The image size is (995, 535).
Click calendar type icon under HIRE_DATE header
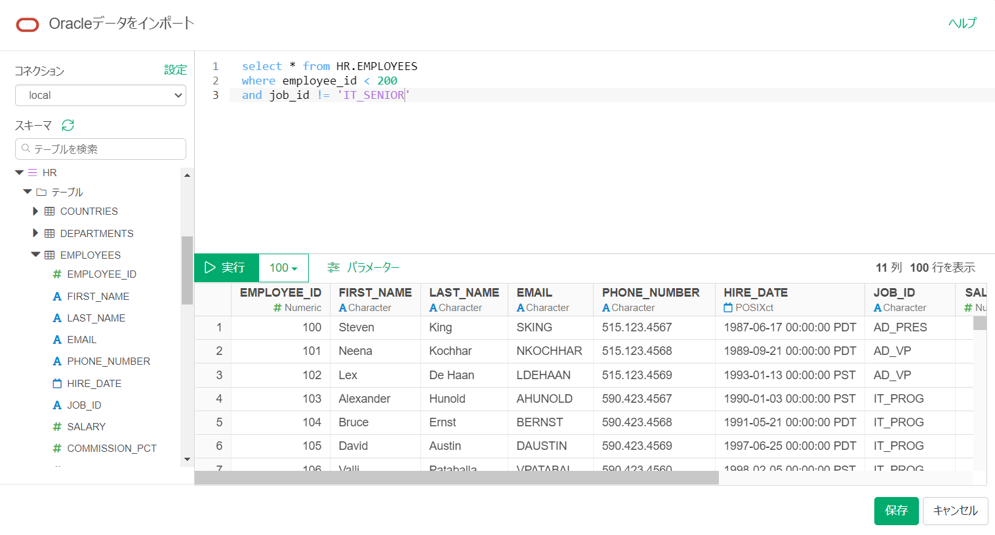point(728,308)
